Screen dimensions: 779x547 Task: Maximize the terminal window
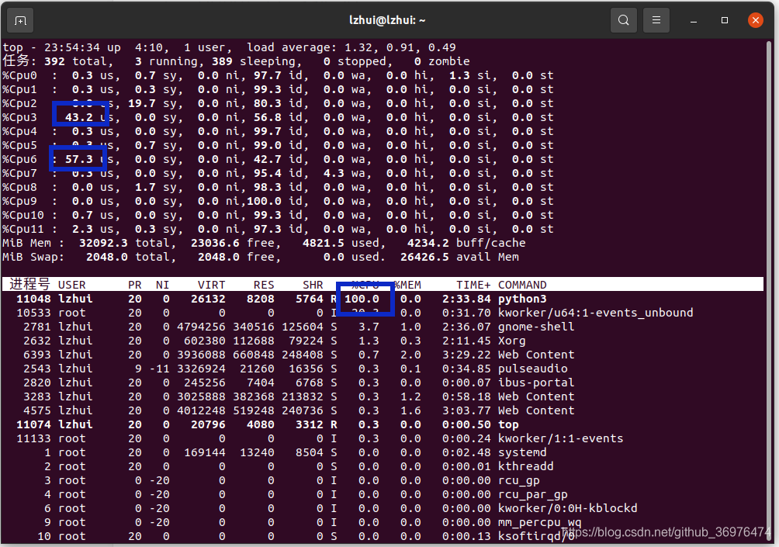coord(725,20)
